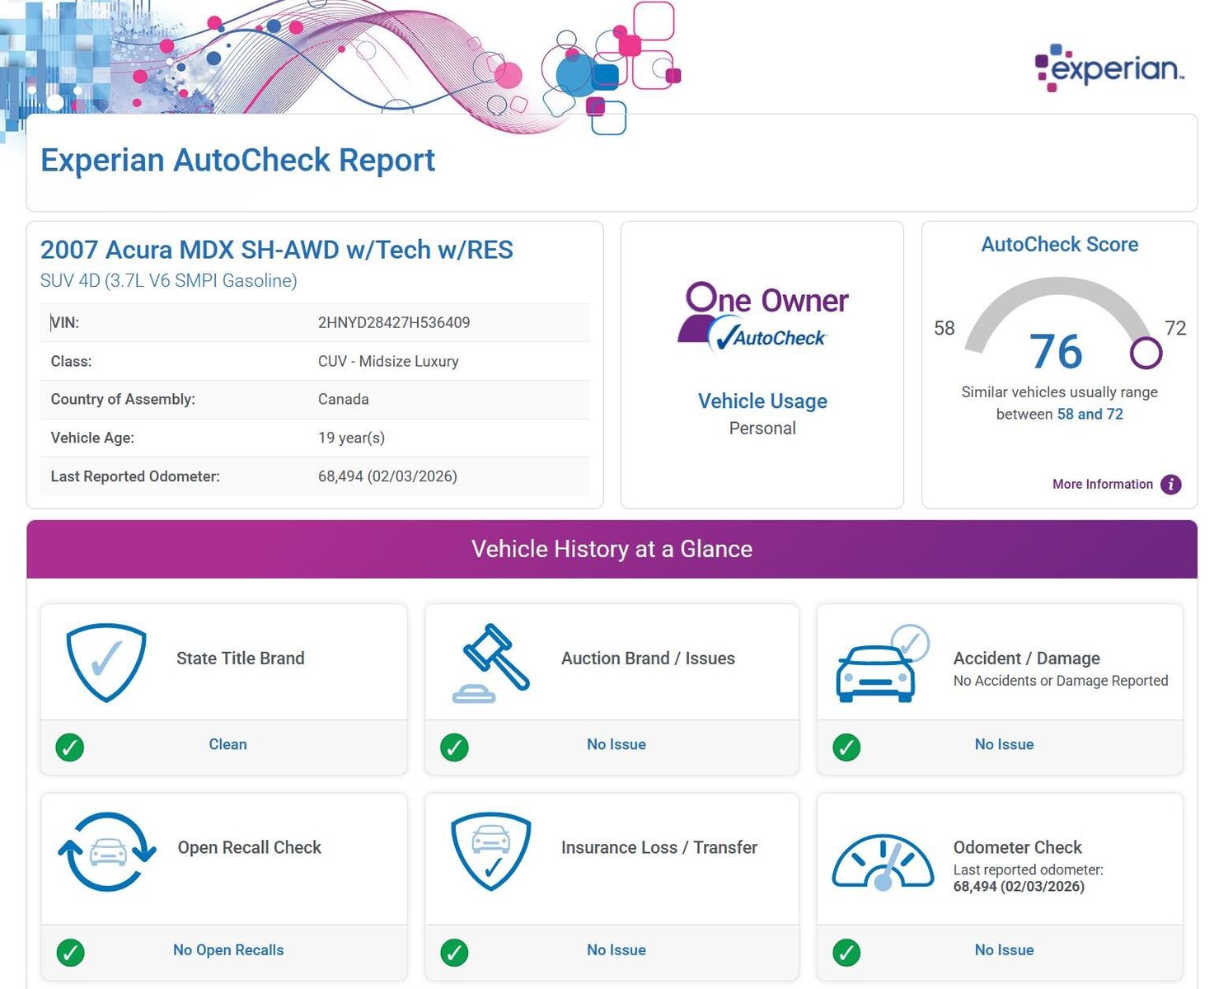Click the Odometer Check gauge icon
Viewport: 1214px width, 989px height.
[883, 862]
